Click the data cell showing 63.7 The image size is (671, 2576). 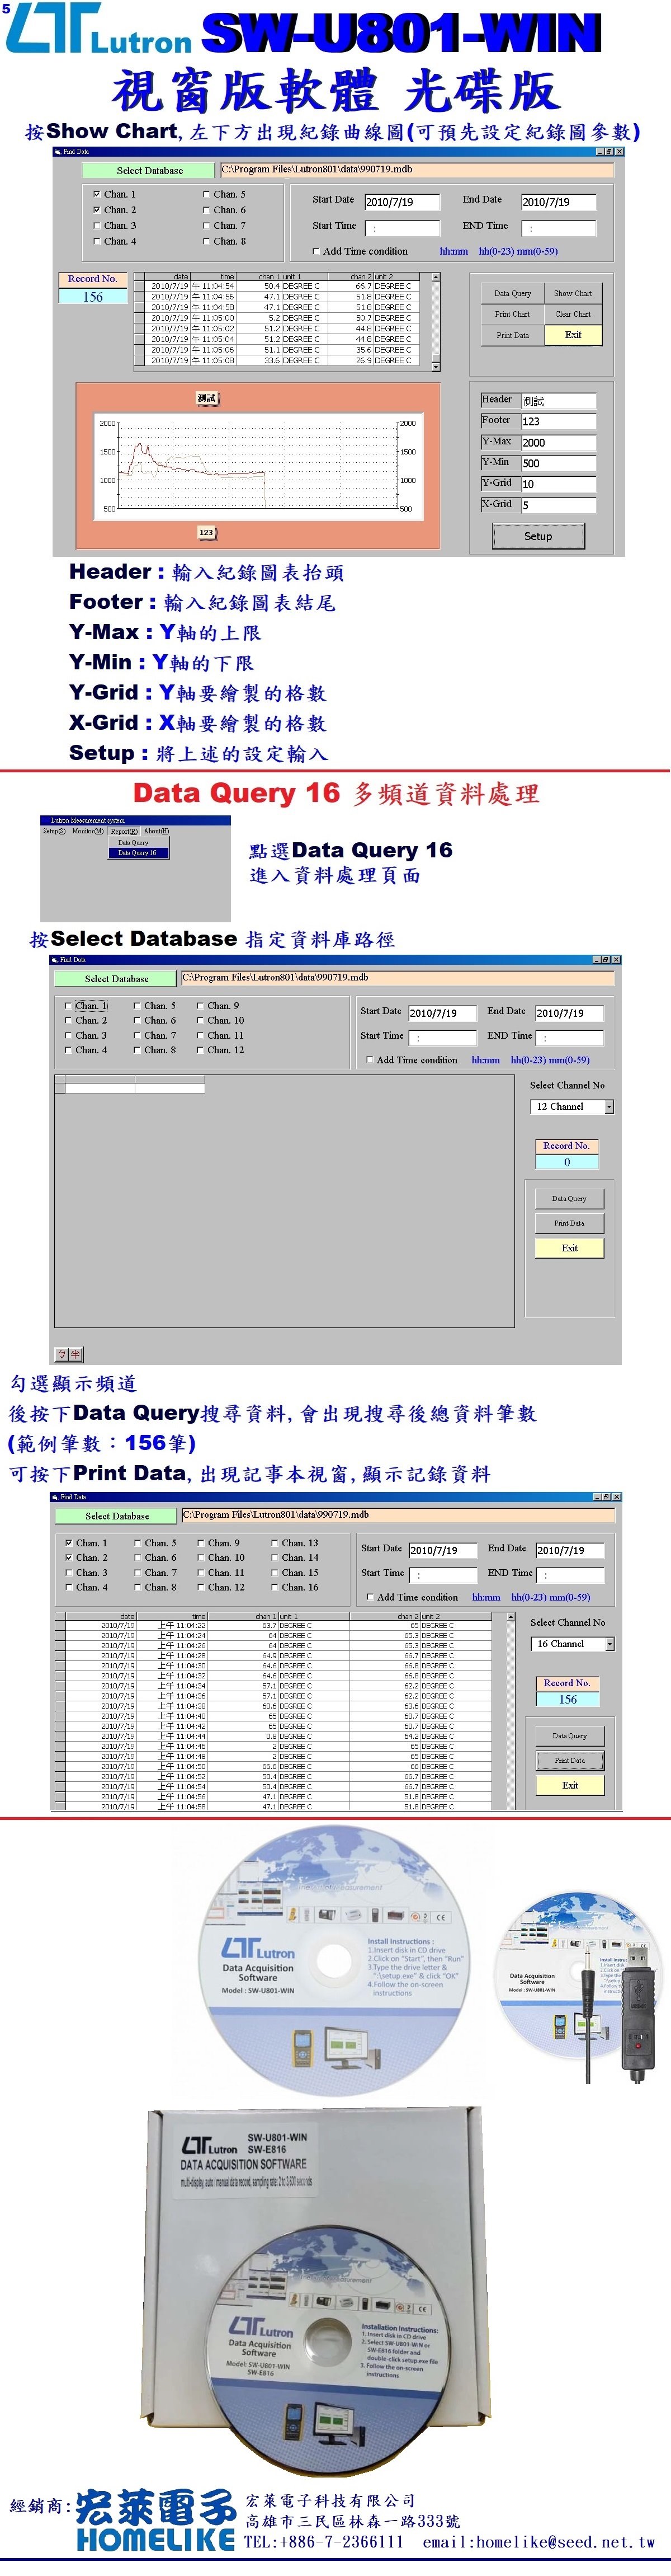pyautogui.click(x=243, y=1626)
